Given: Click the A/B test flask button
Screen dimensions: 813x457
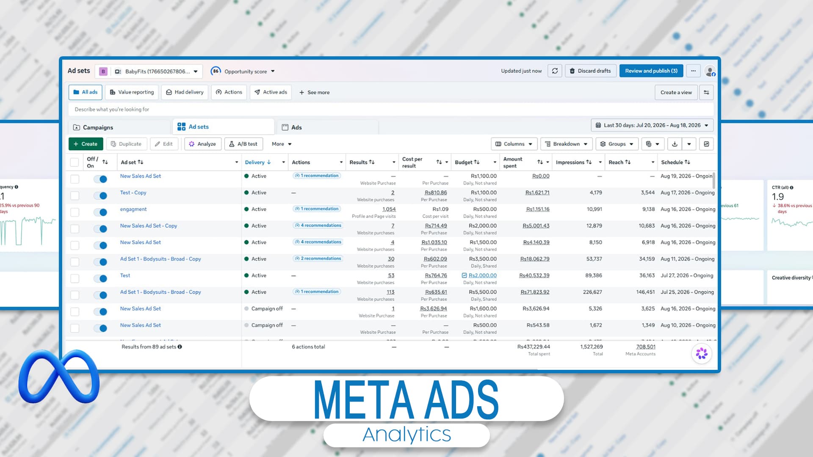Looking at the screenshot, I should pos(243,144).
